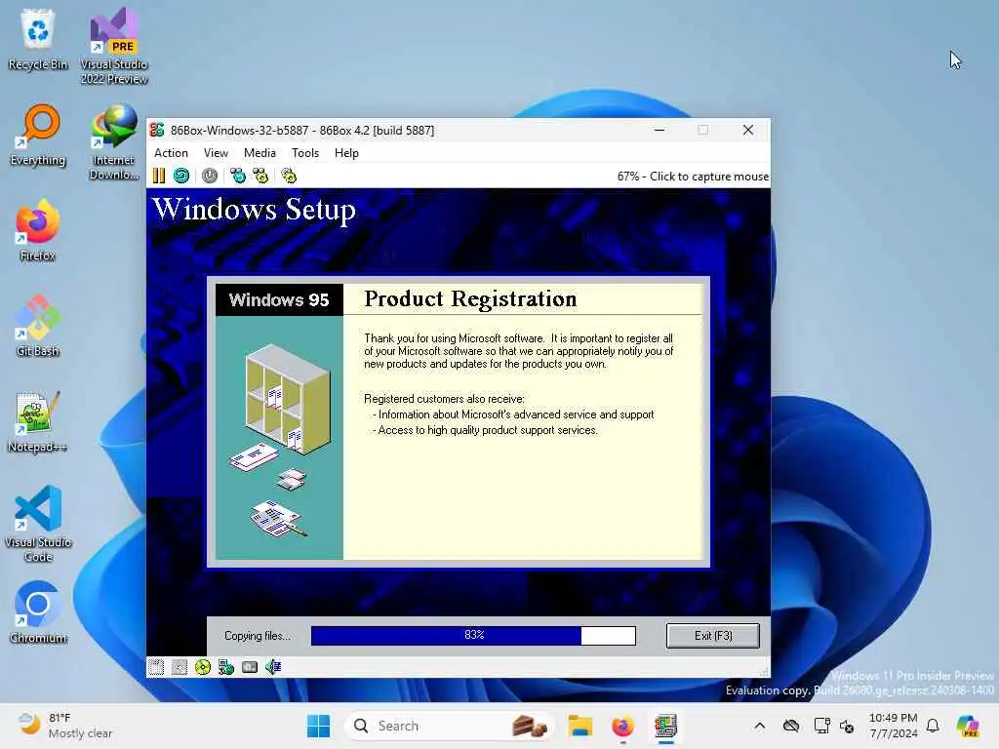The width and height of the screenshot is (999, 749).
Task: Open the View menu
Action: coord(216,153)
